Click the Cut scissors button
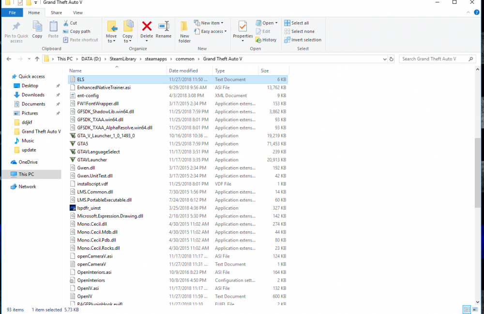The height and width of the screenshot is (314, 484). 70,23
